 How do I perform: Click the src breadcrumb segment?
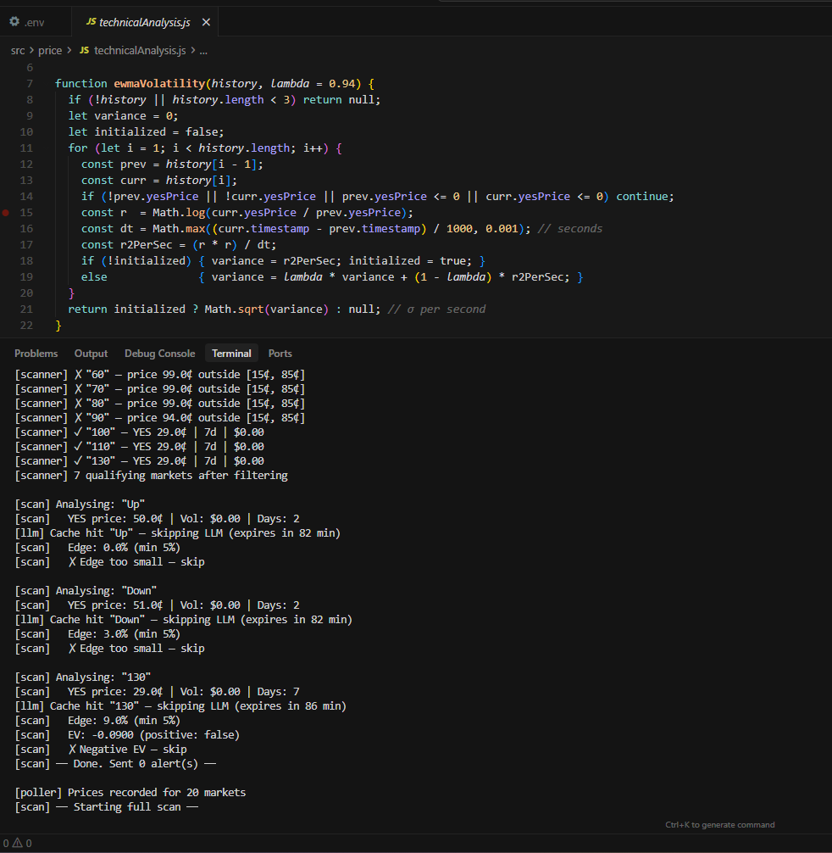[18, 51]
